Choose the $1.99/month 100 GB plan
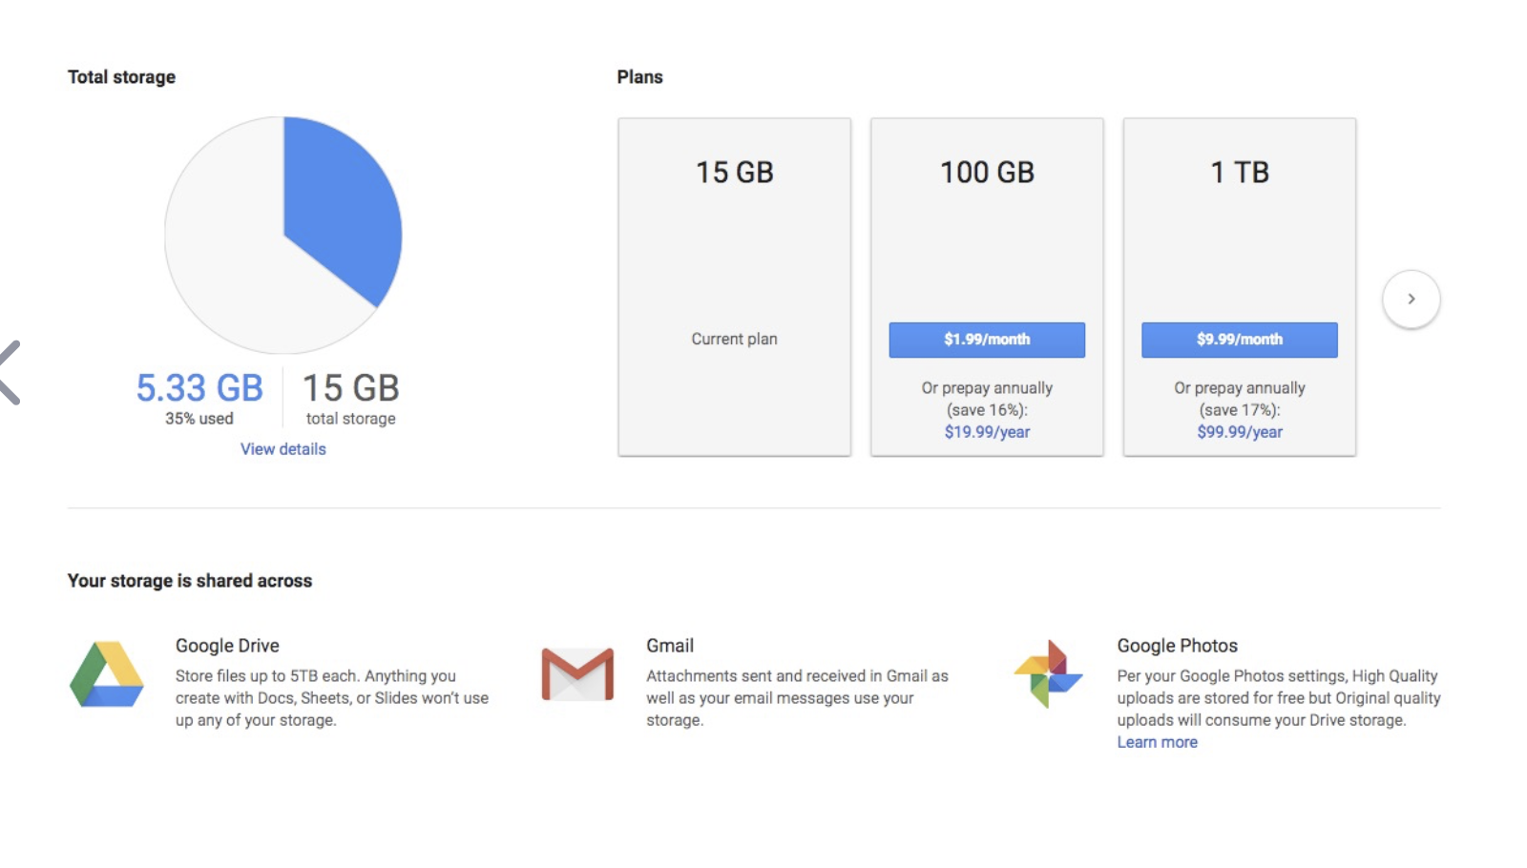Screen dimensions: 1527x868 (987, 340)
